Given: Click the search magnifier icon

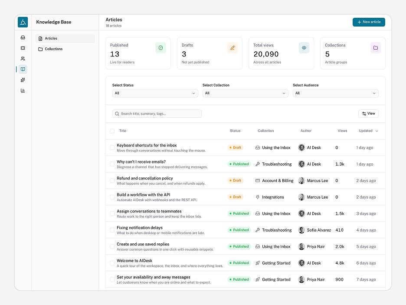Looking at the screenshot, I should pyautogui.click(x=117, y=113).
